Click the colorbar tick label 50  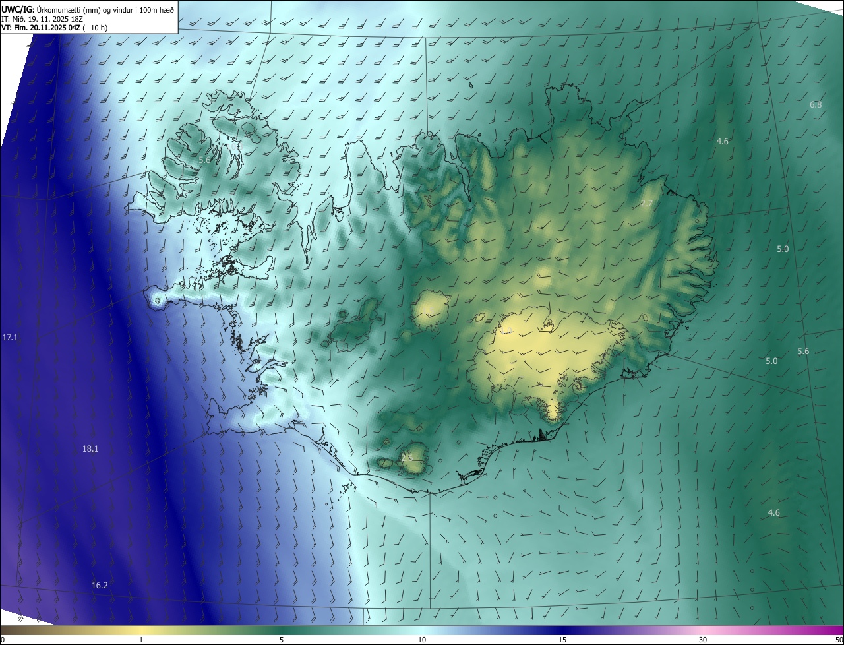coord(839,640)
